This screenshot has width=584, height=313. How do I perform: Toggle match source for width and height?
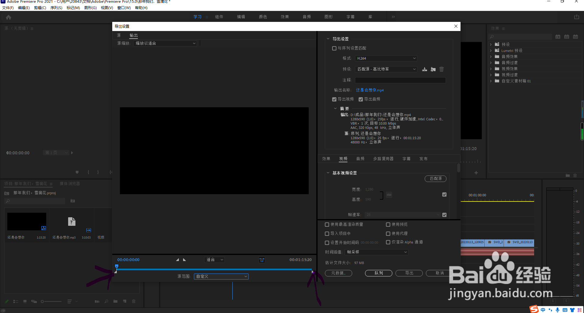444,194
